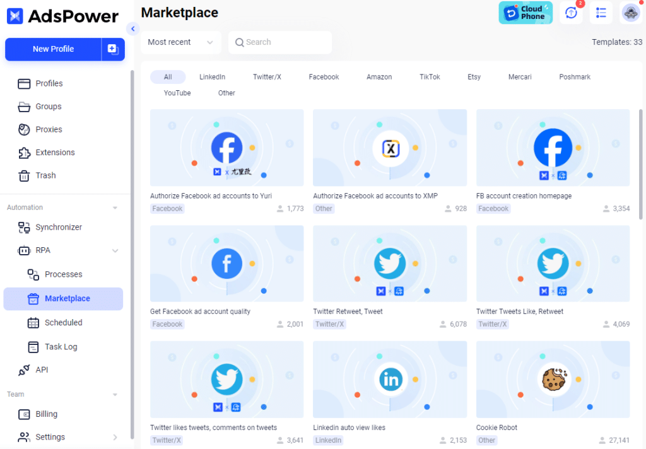Select the TikTok filter tab
The width and height of the screenshot is (646, 449).
click(x=430, y=77)
